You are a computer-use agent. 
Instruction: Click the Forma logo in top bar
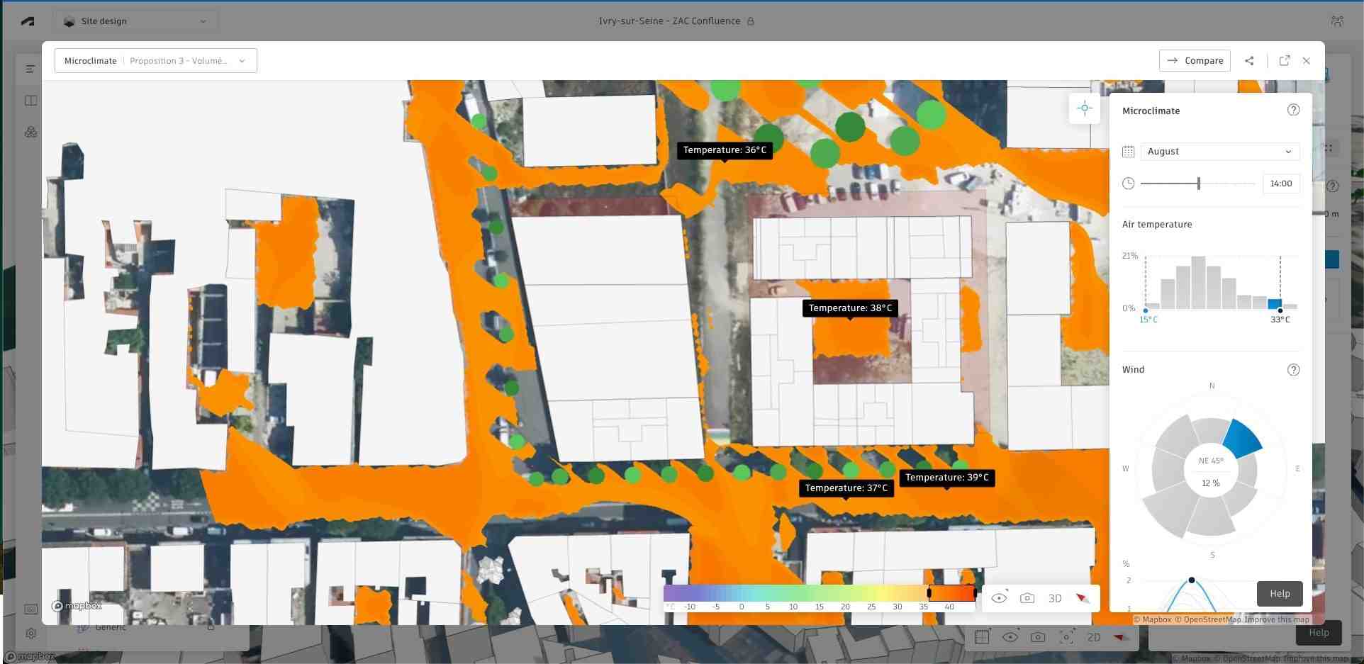coord(28,21)
